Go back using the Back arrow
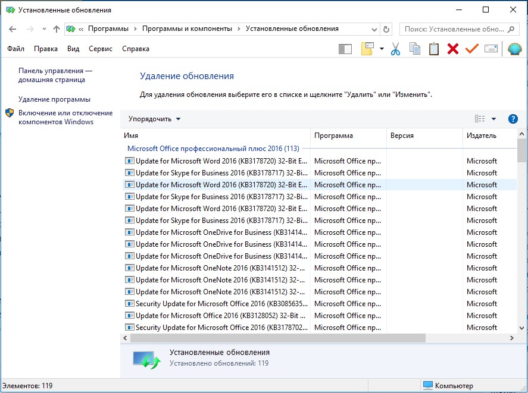The height and width of the screenshot is (393, 528). pyautogui.click(x=13, y=29)
